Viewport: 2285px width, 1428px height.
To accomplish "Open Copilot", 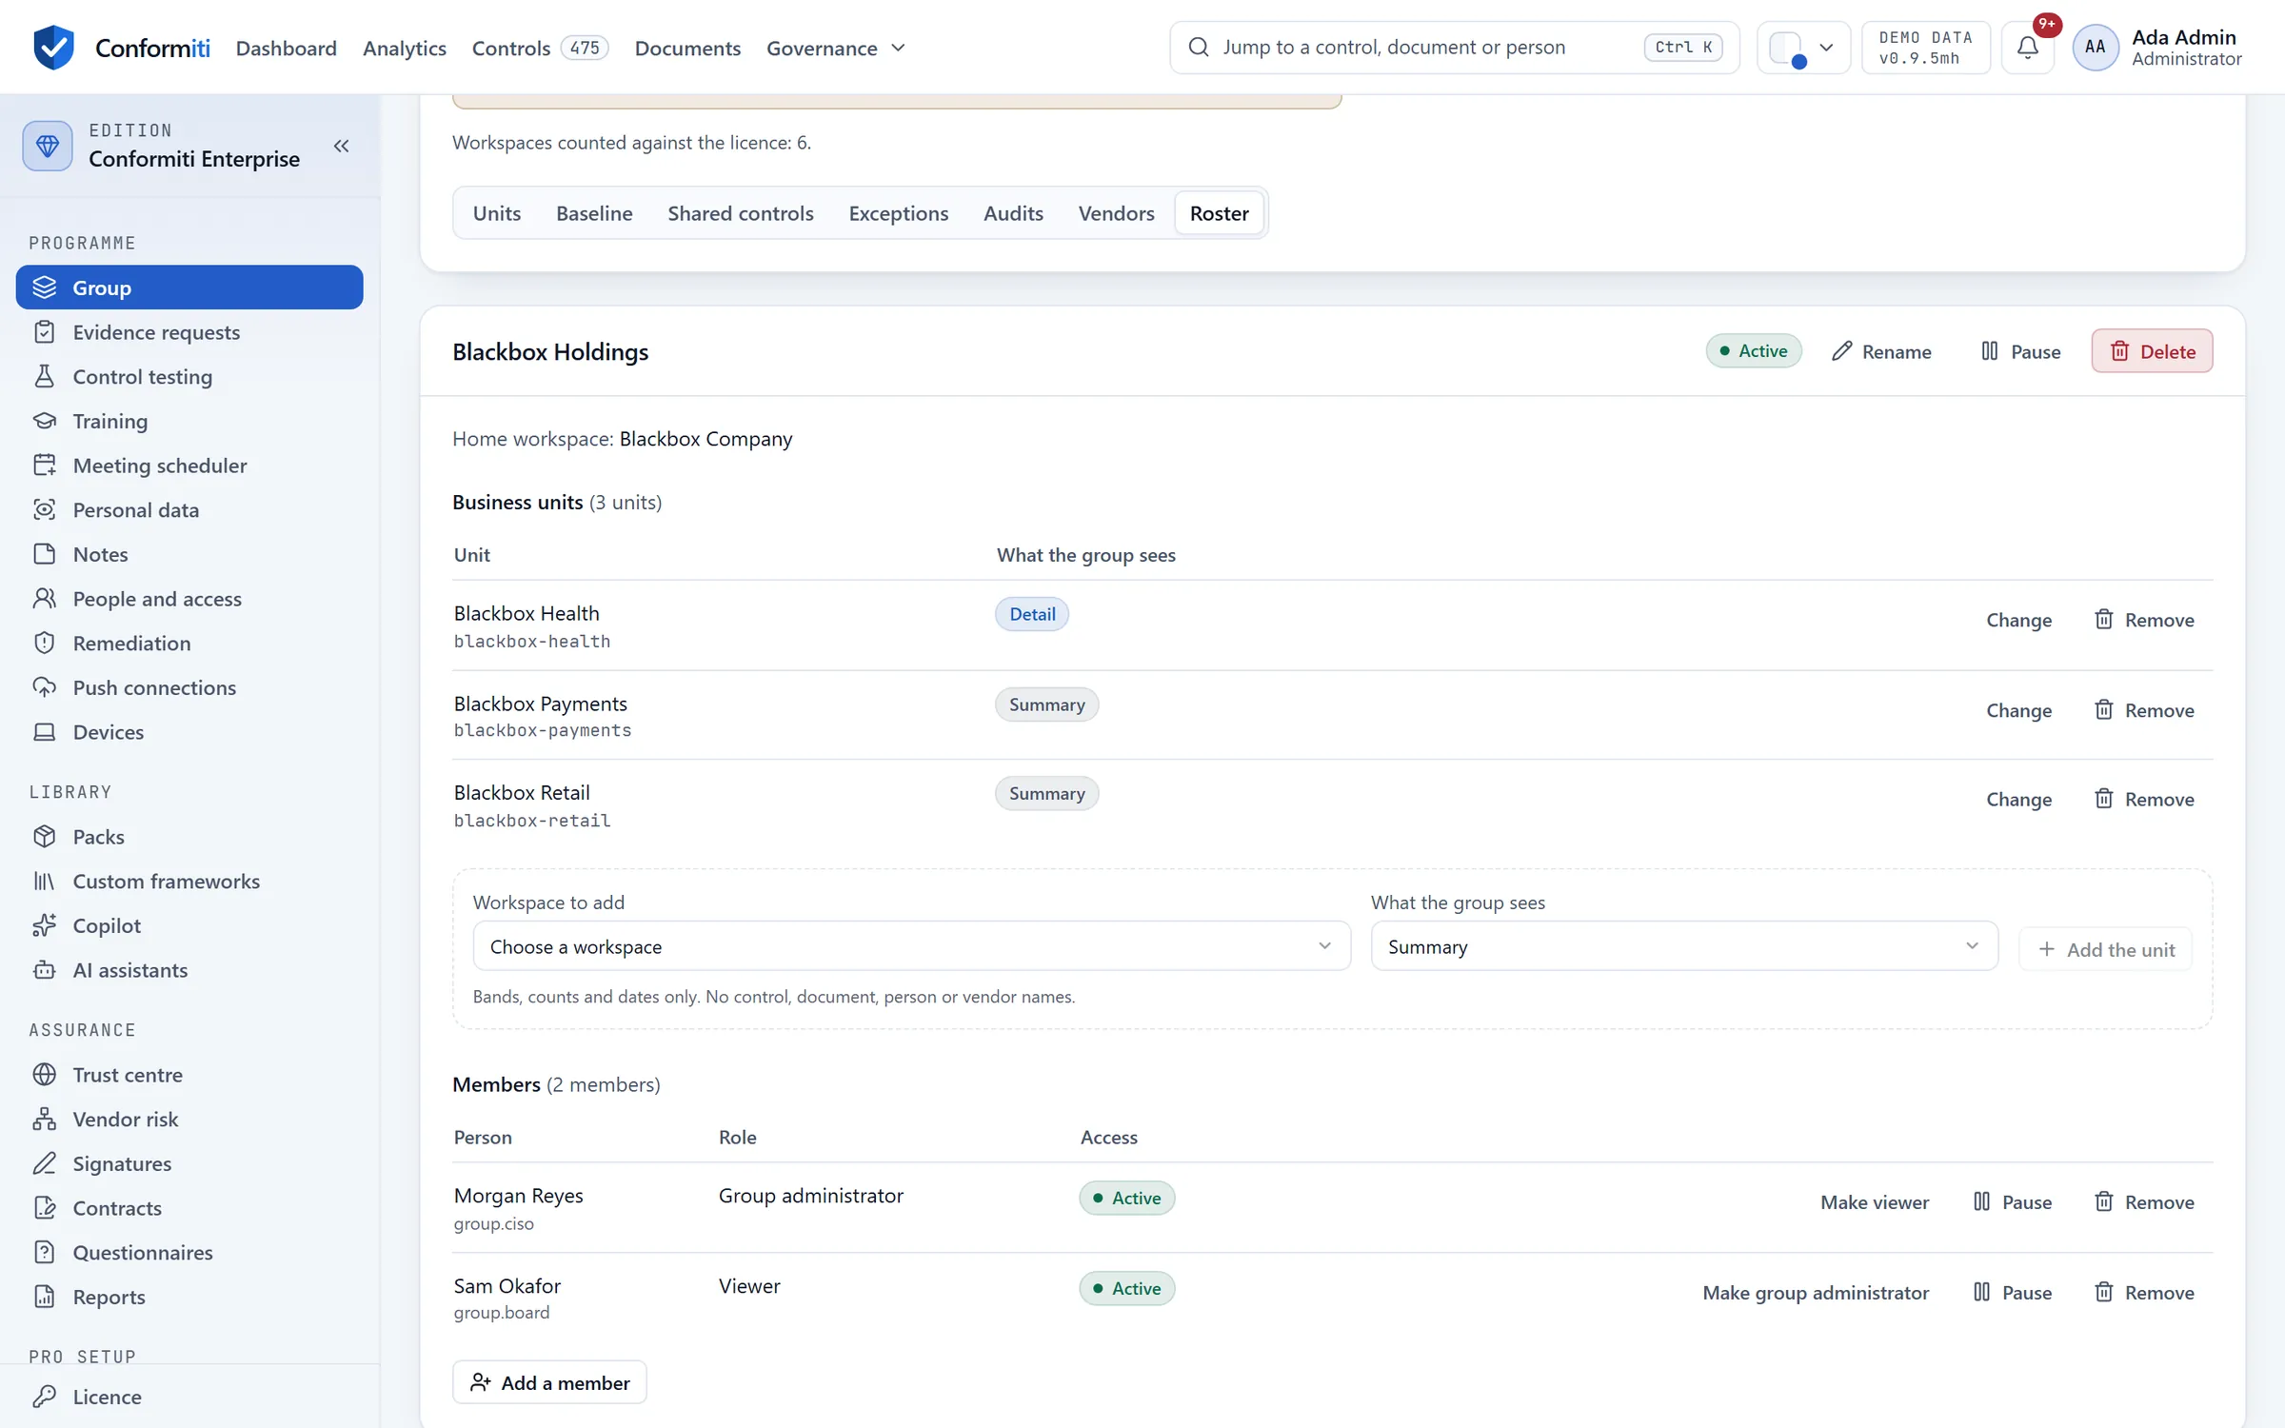I will [189, 925].
